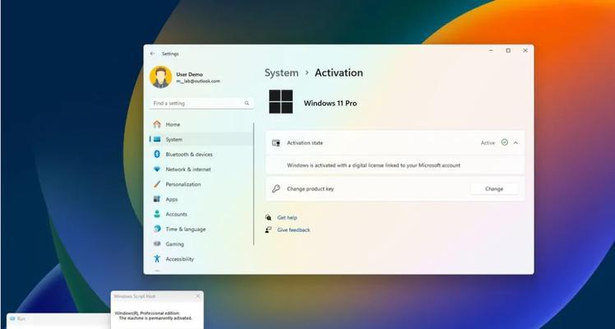615x329 pixels.
Task: Go back using the Settings back arrow
Action: tap(152, 53)
